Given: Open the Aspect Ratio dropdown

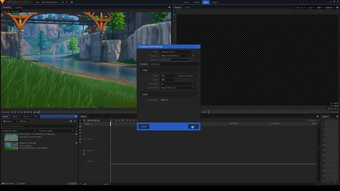Looking at the screenshot, I should click(x=177, y=88).
